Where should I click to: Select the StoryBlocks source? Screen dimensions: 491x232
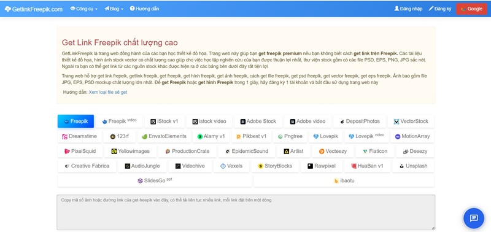(275, 166)
